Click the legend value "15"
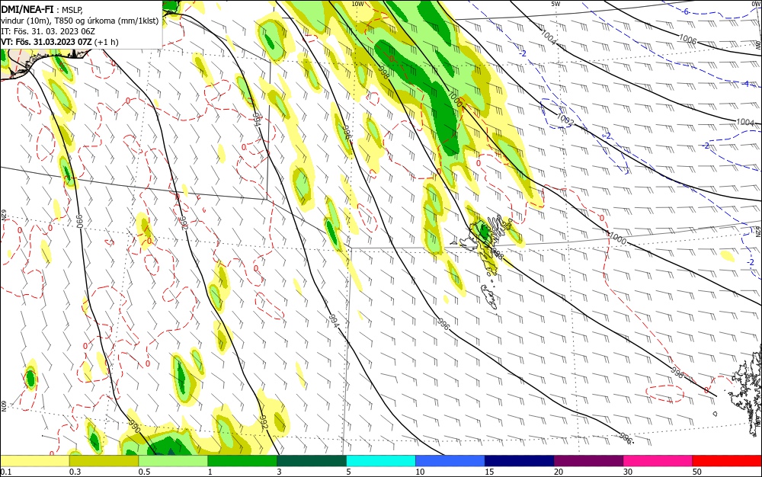Screen dimensions: 762x477 (x=489, y=472)
